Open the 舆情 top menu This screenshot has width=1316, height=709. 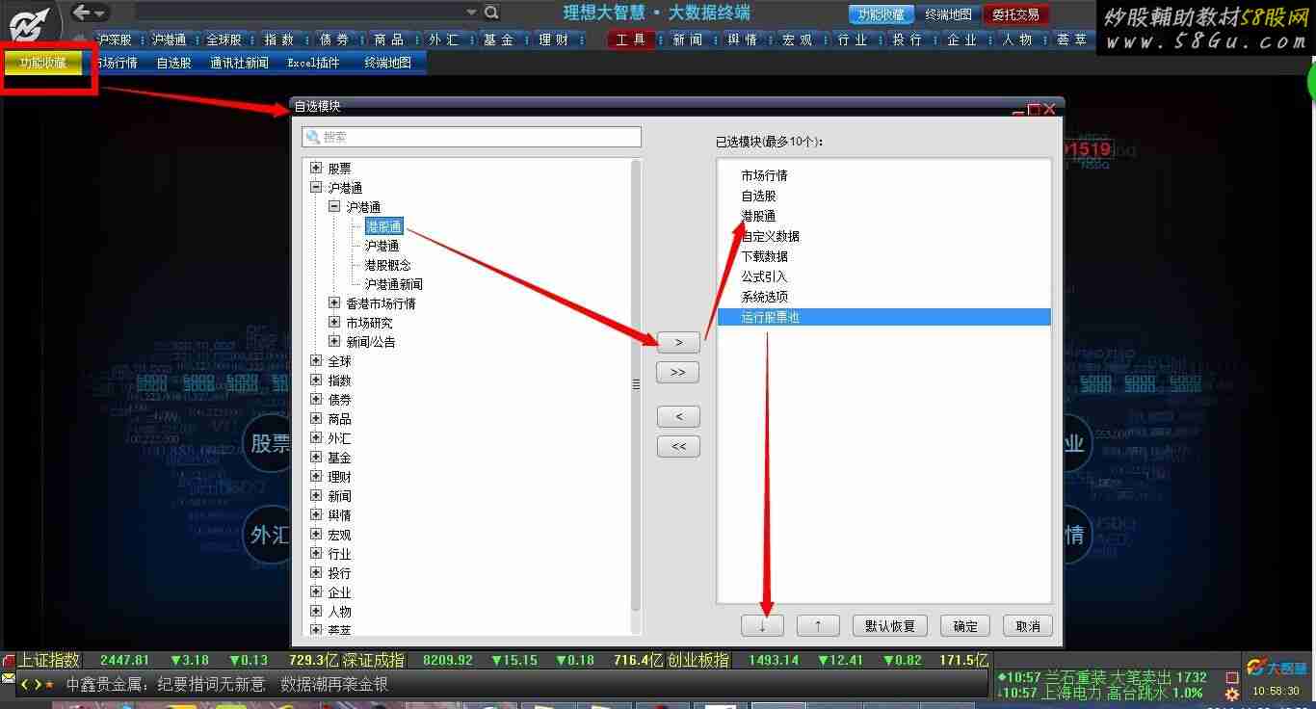tap(742, 39)
